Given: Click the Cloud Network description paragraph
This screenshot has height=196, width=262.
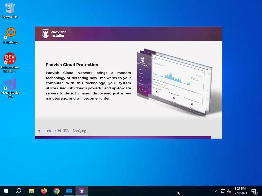Looking at the screenshot, I should pos(88,85).
